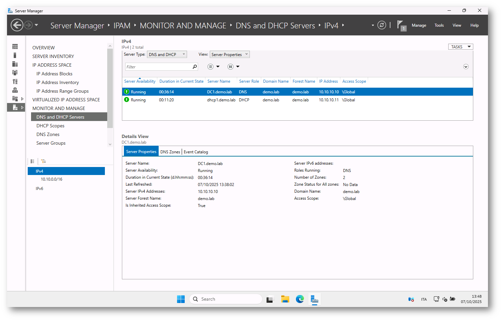Select the dhcp1.demo.lab server row
502x321 pixels.
221,100
